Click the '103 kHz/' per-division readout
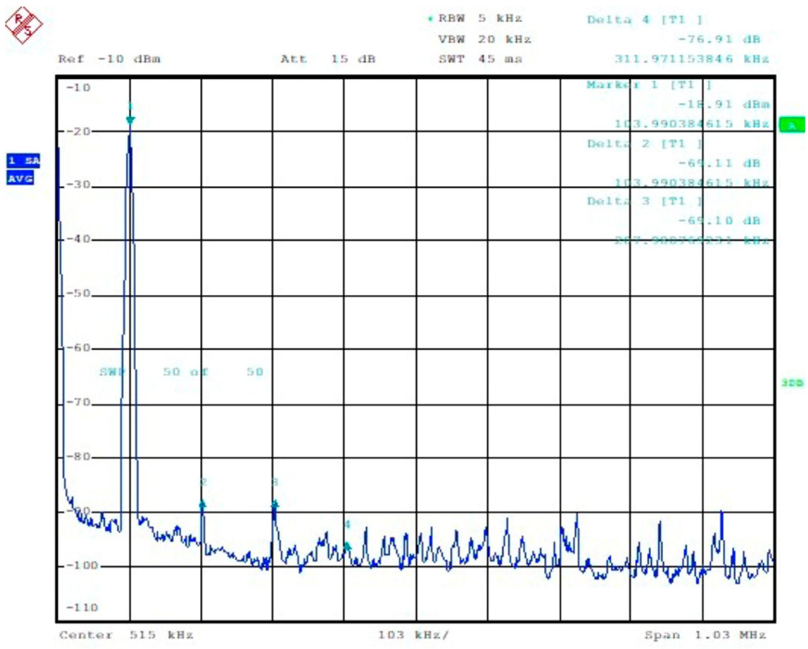This screenshot has width=808, height=649. click(x=413, y=635)
